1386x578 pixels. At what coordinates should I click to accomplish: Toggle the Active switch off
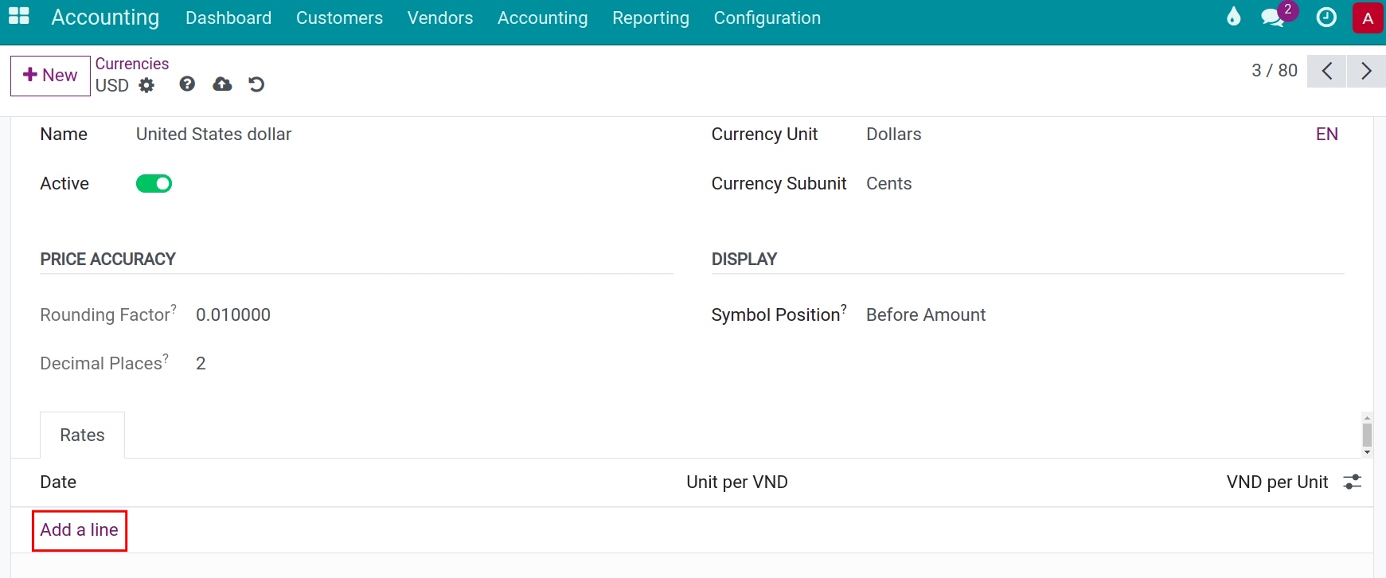[x=154, y=184]
